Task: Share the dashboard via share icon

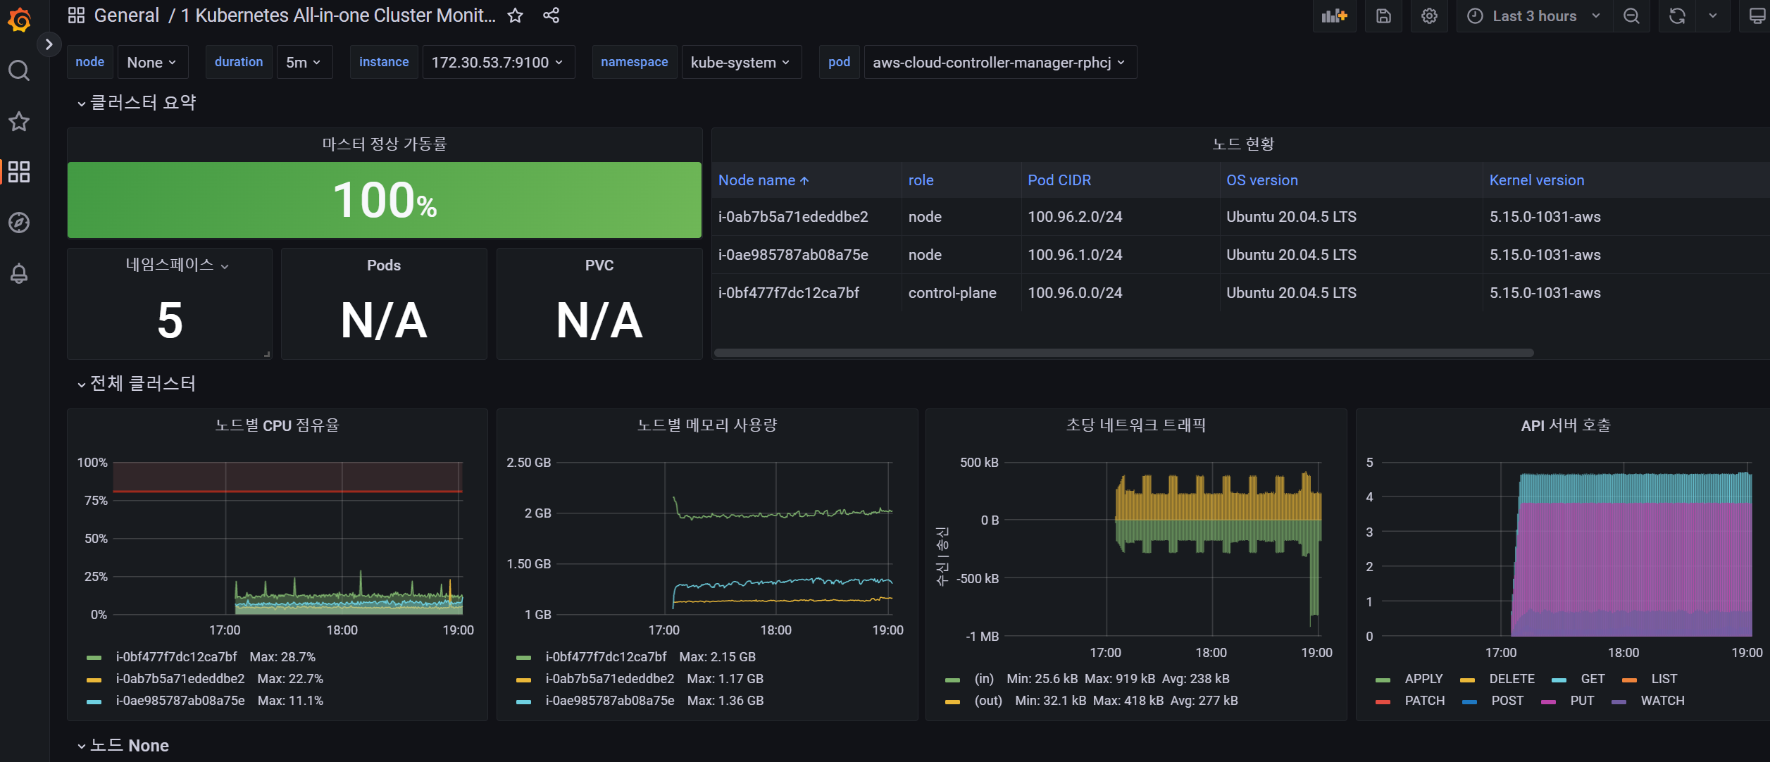Action: pos(551,15)
